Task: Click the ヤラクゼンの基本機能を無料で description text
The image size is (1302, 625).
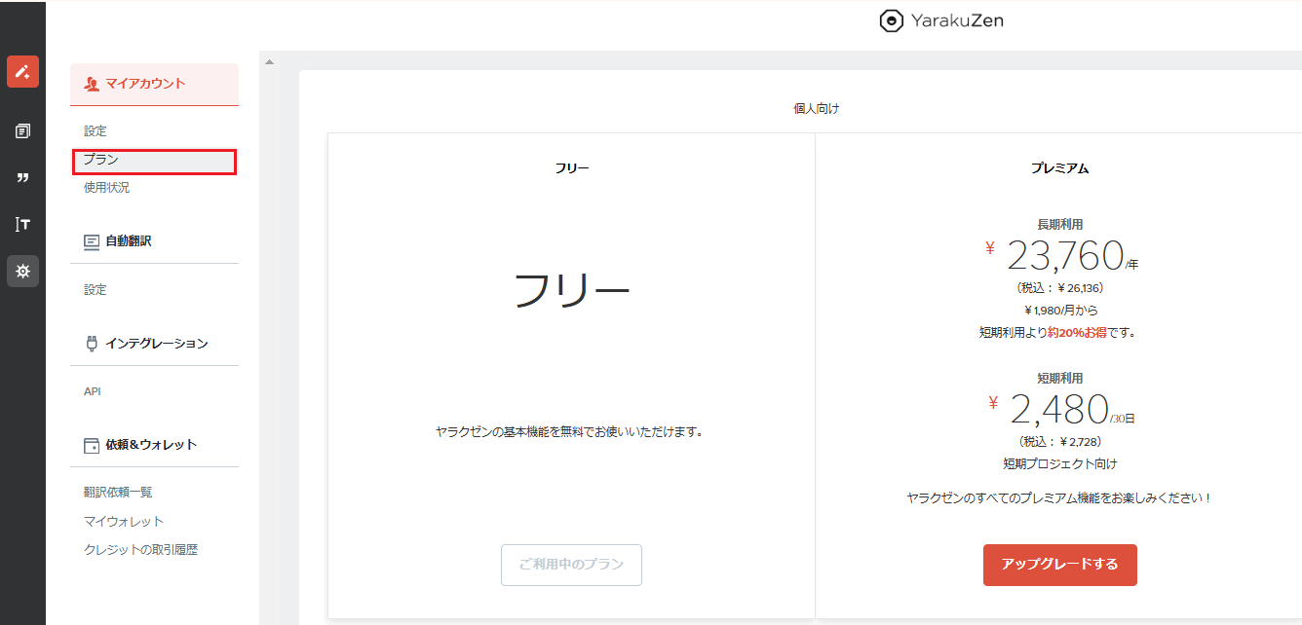Action: (569, 431)
